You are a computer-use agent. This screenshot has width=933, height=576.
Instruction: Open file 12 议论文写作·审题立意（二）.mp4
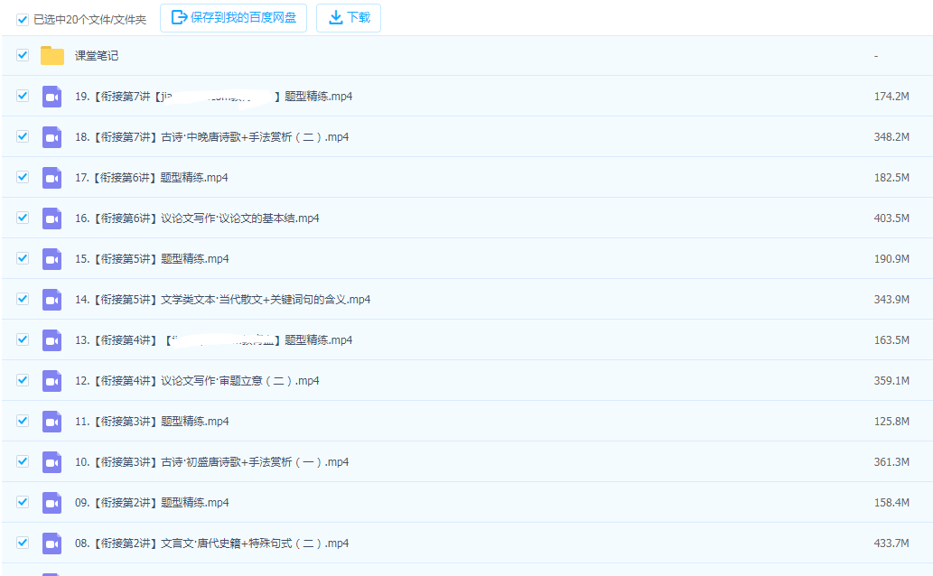point(197,381)
